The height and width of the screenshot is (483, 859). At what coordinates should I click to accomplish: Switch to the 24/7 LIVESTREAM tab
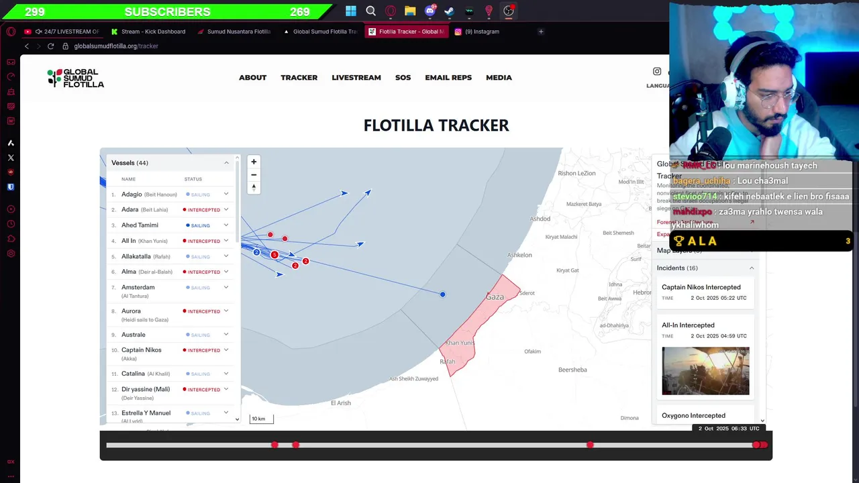pos(62,32)
